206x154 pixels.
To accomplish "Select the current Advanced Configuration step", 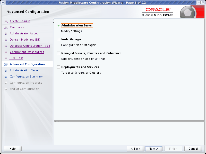I will point(27,64).
